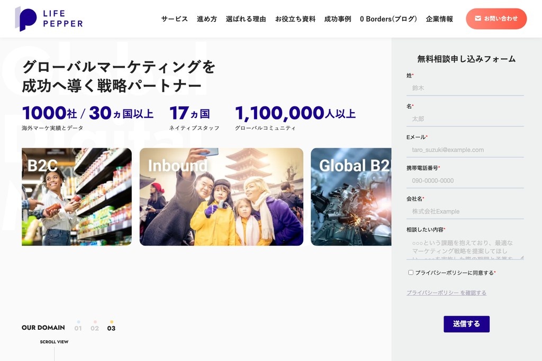The image size is (542, 361).
Task: Go to slide 01 in Our Domain
Action: (x=78, y=327)
